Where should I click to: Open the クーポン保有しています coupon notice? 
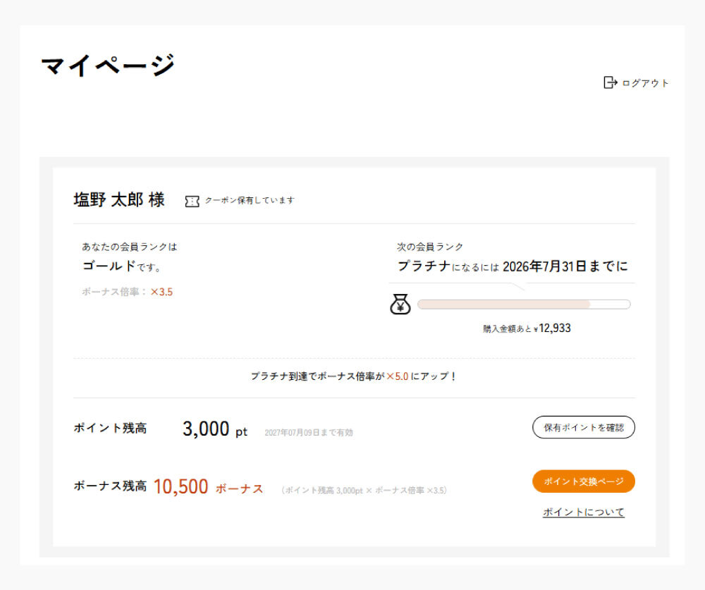(250, 200)
